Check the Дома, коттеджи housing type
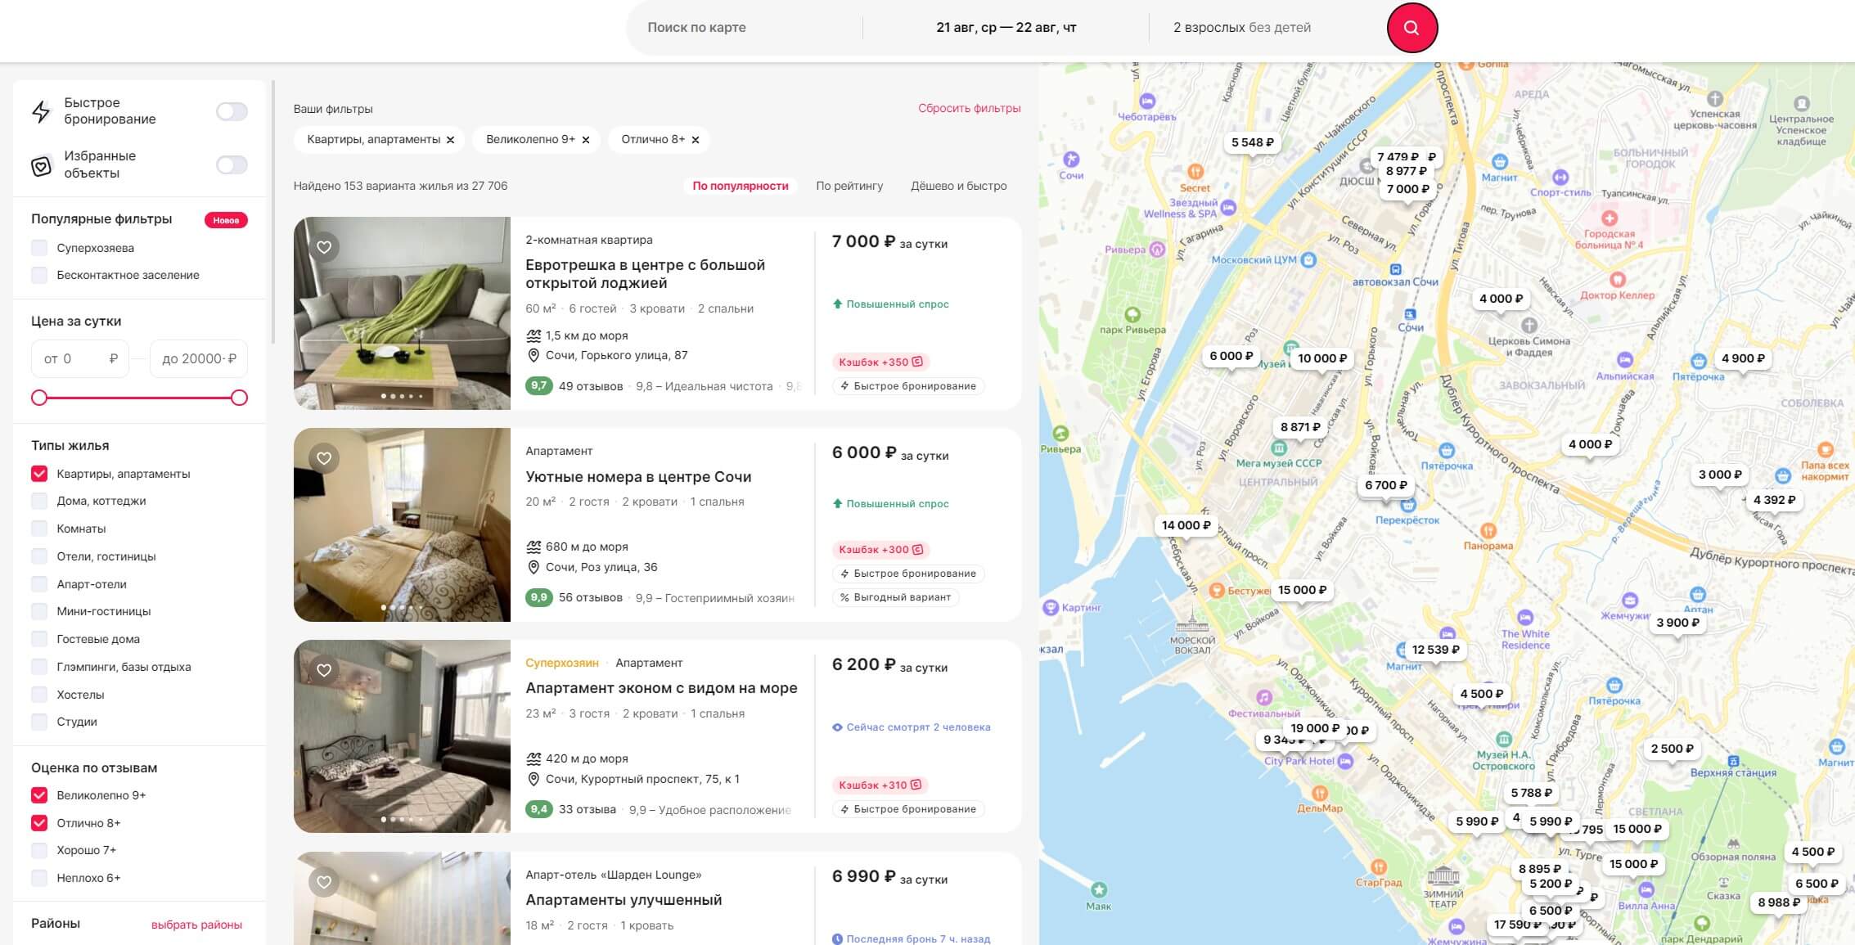 39,501
